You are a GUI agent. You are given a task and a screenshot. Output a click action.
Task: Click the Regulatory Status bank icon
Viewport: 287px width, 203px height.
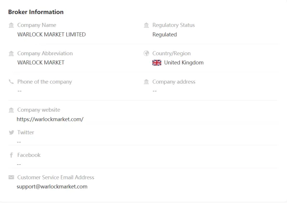click(146, 25)
